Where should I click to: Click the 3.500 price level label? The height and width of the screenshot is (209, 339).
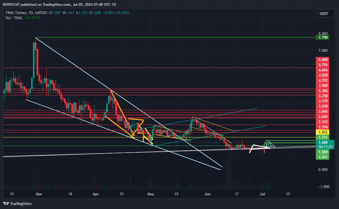pos(322,86)
